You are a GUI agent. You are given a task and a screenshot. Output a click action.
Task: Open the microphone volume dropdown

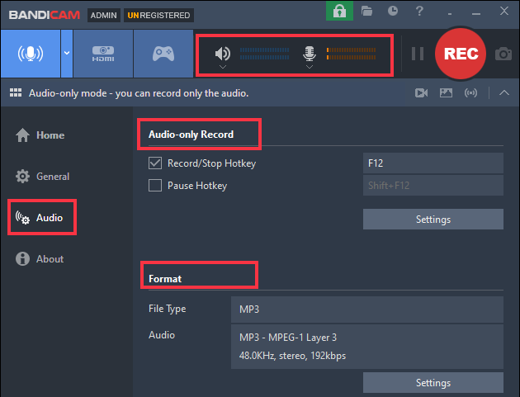pos(309,66)
